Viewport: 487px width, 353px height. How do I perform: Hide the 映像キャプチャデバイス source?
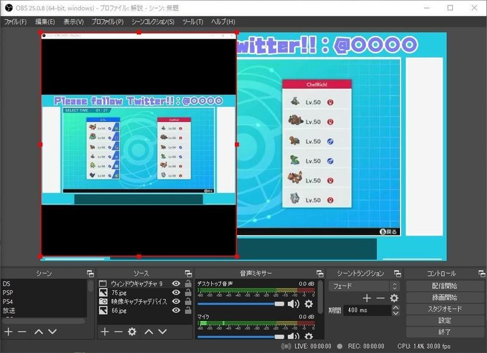click(176, 301)
